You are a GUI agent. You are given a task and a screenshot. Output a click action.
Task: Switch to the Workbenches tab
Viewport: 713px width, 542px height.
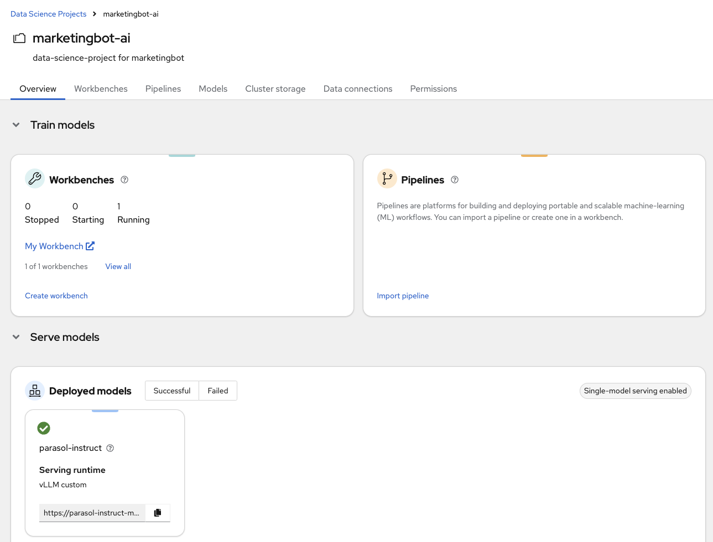tap(101, 89)
